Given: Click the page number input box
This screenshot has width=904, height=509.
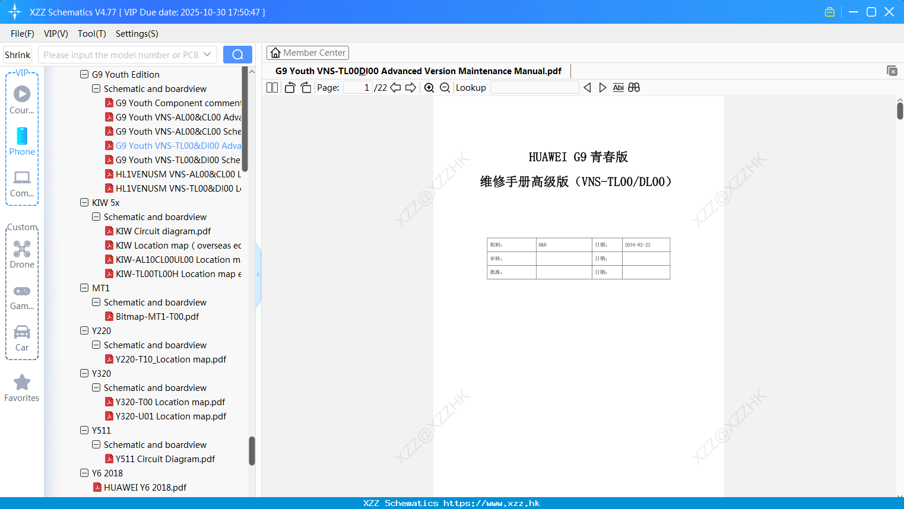Looking at the screenshot, I should click(358, 87).
